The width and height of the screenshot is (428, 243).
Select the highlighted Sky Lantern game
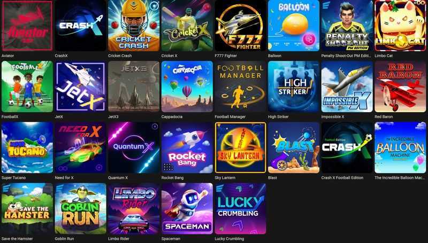tap(240, 147)
